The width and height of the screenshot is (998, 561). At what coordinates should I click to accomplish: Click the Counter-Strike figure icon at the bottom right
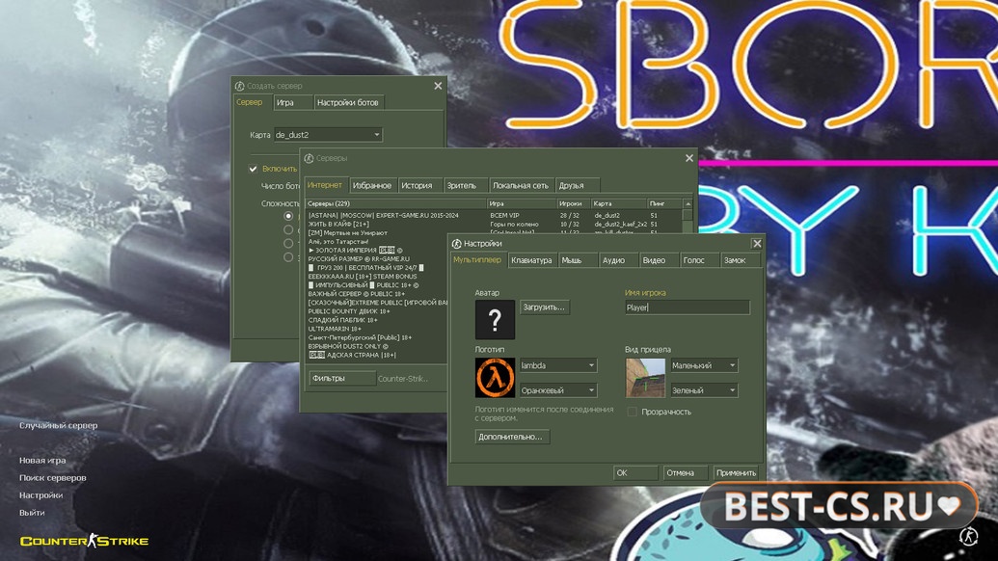click(x=969, y=536)
